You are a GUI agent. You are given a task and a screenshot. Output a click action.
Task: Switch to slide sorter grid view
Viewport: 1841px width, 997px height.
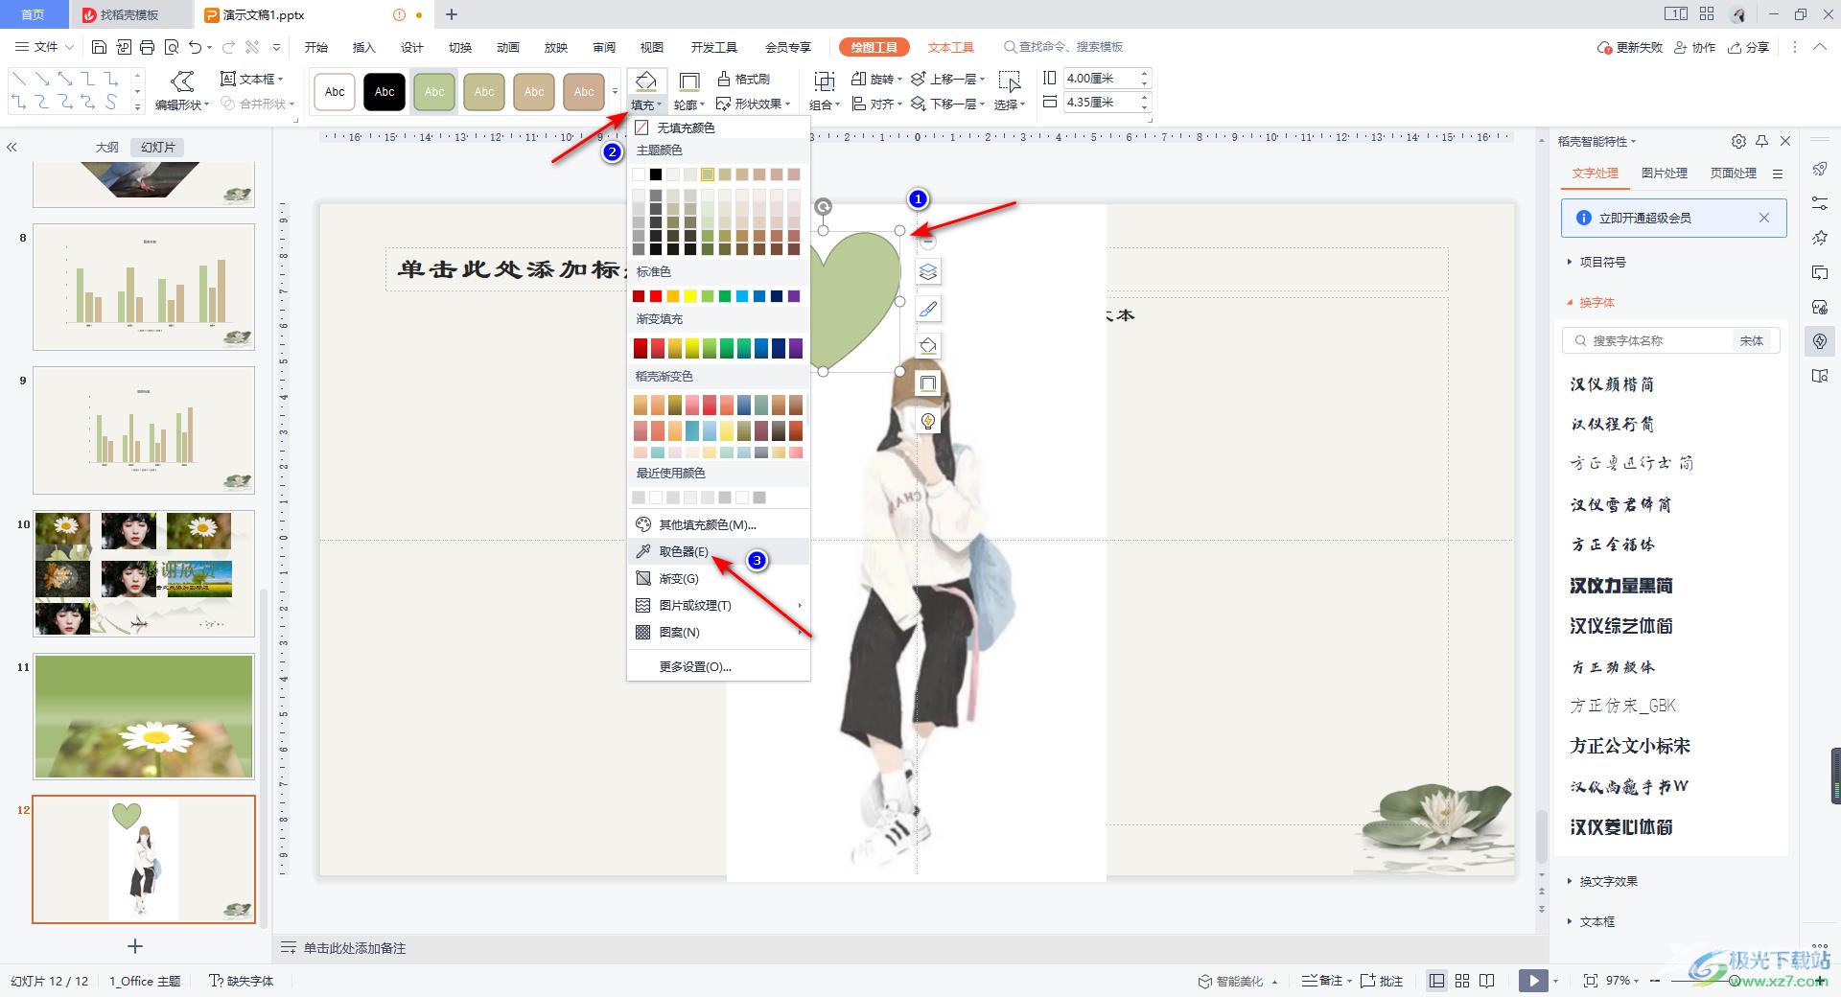(1462, 981)
